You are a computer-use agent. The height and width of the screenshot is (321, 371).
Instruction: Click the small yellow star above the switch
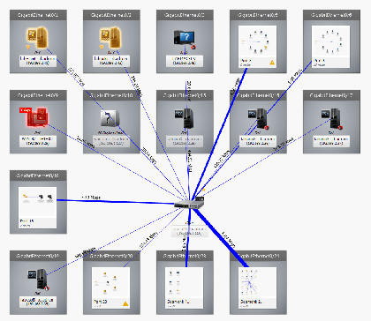point(203,190)
